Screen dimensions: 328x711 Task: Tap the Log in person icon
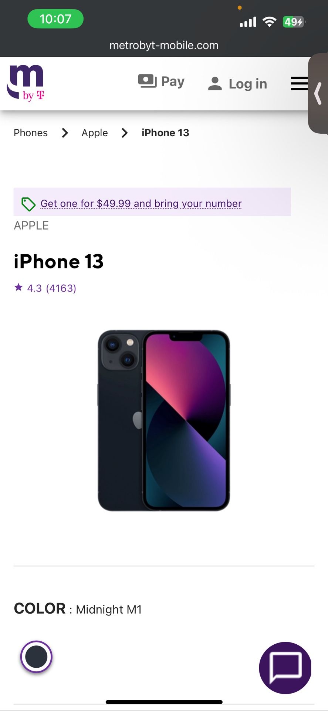[215, 84]
